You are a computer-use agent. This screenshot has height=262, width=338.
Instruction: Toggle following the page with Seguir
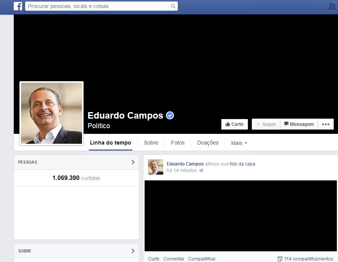coord(266,124)
